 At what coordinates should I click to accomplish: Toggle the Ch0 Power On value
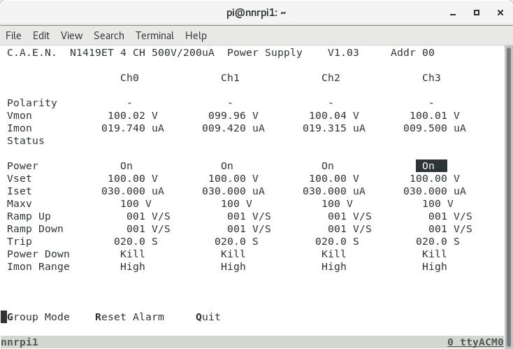coord(126,166)
